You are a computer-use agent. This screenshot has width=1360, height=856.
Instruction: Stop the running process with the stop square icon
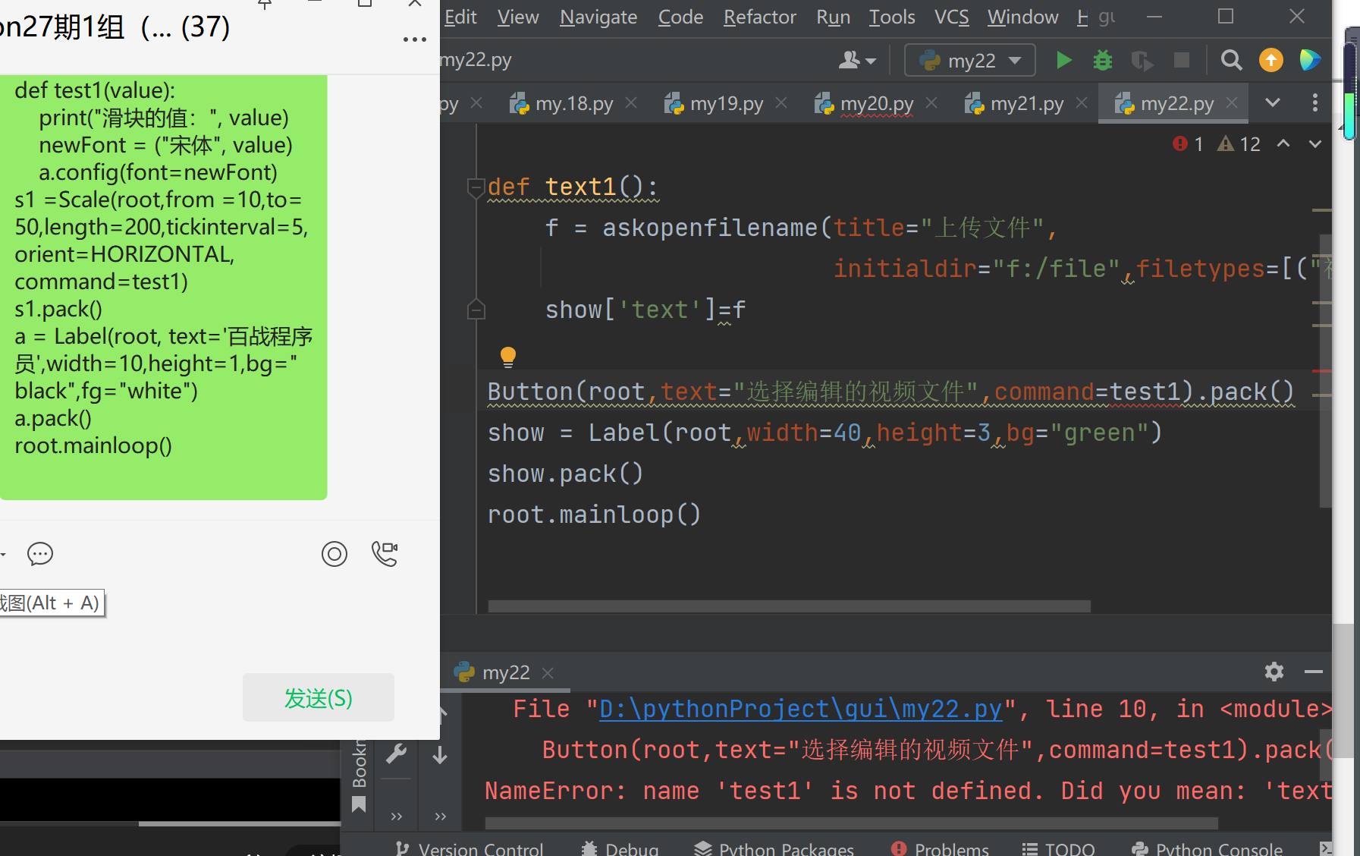1181,60
